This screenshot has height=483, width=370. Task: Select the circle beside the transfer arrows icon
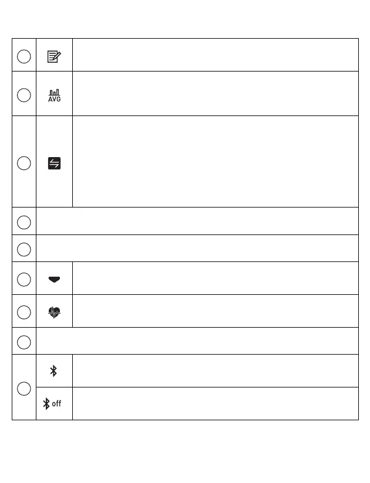point(23,164)
